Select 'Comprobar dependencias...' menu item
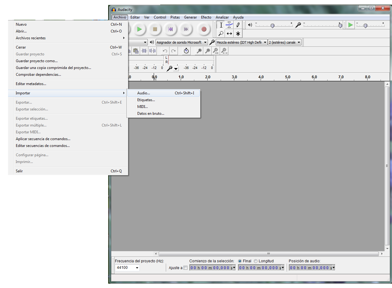 point(68,75)
